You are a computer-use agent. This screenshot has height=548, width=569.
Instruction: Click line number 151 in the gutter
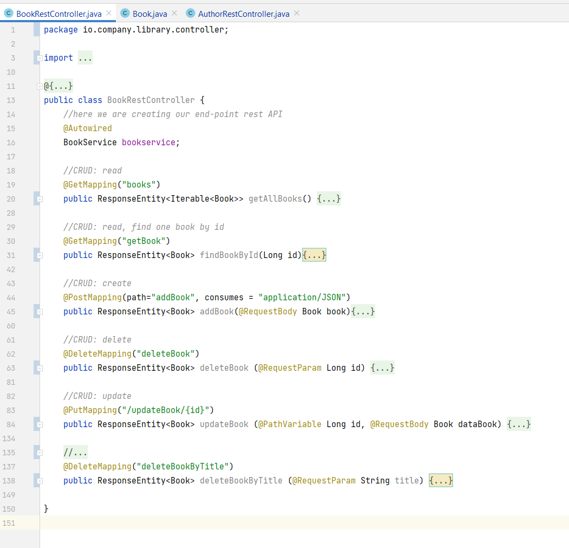9,523
